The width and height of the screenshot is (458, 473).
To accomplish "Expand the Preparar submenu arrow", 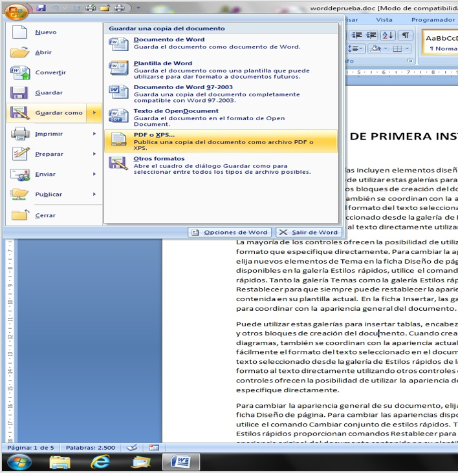I will pos(94,154).
